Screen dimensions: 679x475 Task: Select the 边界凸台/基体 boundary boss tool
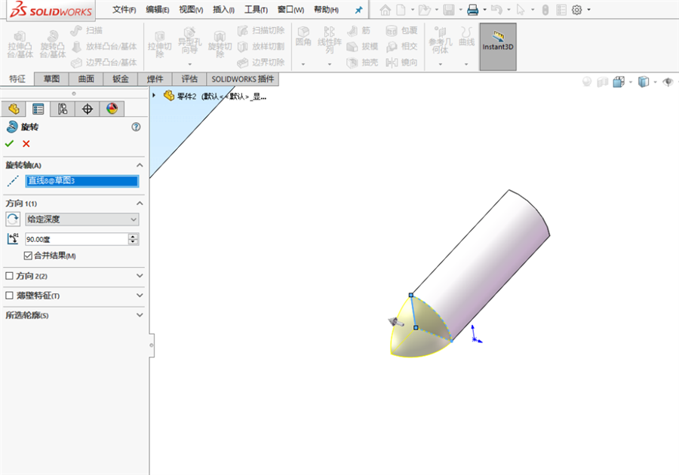pos(104,63)
